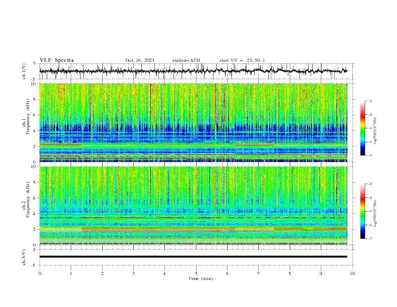
Task: Click the "Time (min)" axis title
Action: 201,278
